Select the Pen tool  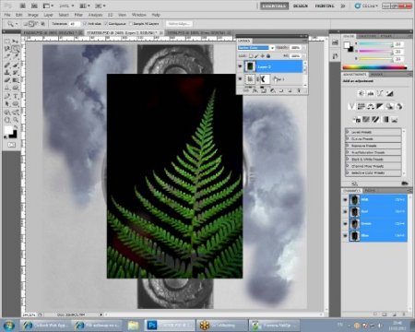click(x=7, y=96)
